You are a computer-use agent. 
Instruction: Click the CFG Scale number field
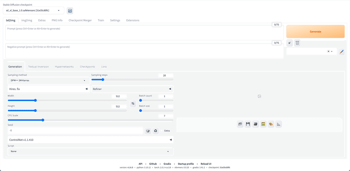click(165, 116)
